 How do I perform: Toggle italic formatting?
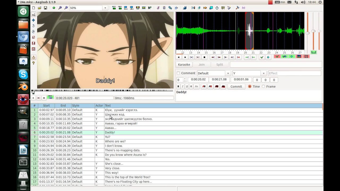click(x=182, y=86)
